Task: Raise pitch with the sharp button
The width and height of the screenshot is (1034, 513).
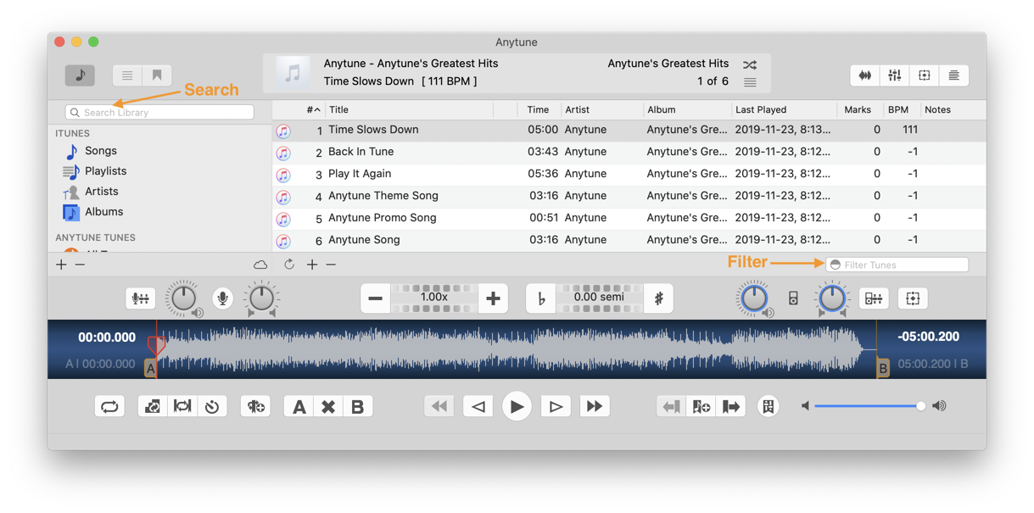Action: [658, 298]
